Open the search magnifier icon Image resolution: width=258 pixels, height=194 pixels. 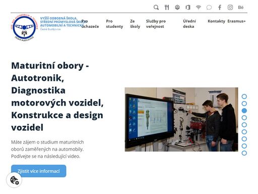(x=156, y=8)
